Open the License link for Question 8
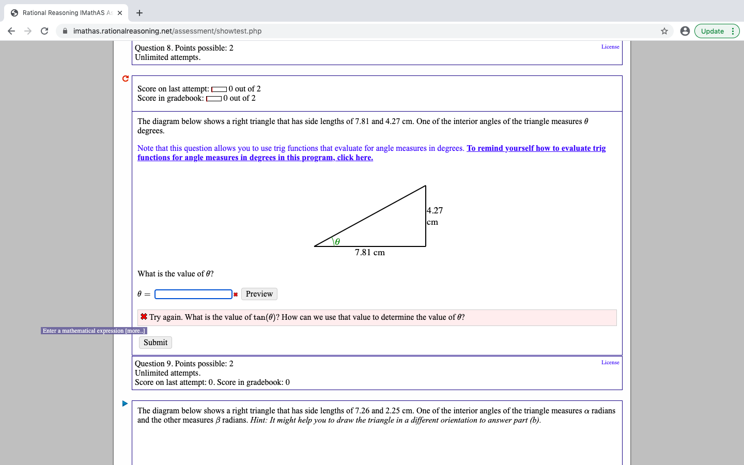 (x=610, y=47)
